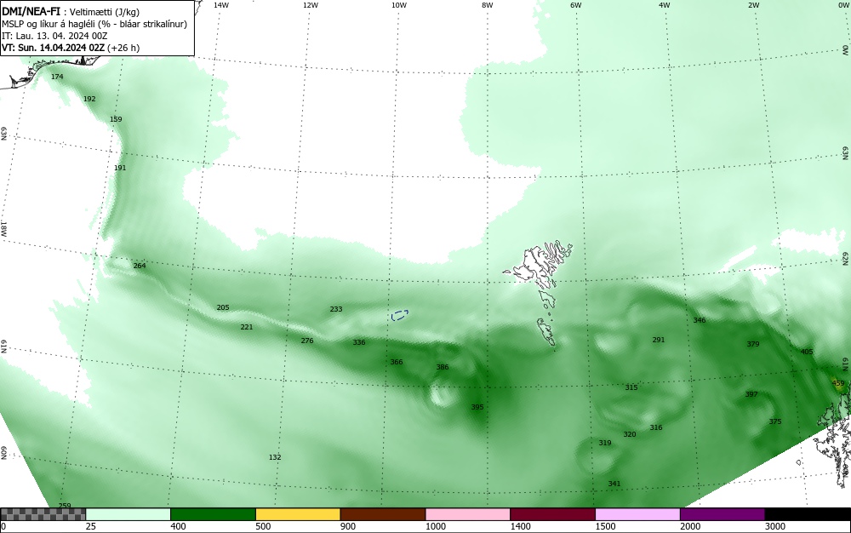The height and width of the screenshot is (533, 851).
Task: Click the CAPE value 459
Action: (838, 383)
